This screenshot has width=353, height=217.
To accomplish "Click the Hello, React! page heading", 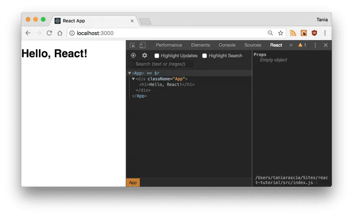I will coord(54,53).
